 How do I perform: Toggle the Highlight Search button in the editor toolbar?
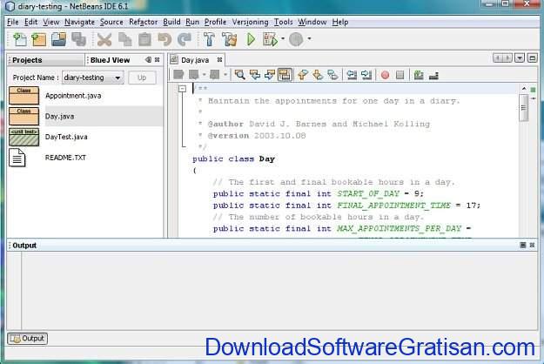tap(285, 75)
